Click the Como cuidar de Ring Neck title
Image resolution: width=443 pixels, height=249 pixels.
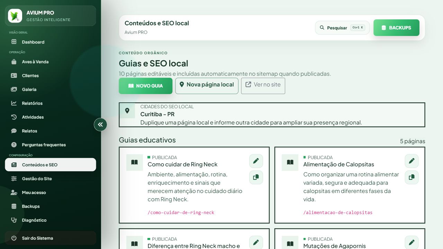[182, 165]
